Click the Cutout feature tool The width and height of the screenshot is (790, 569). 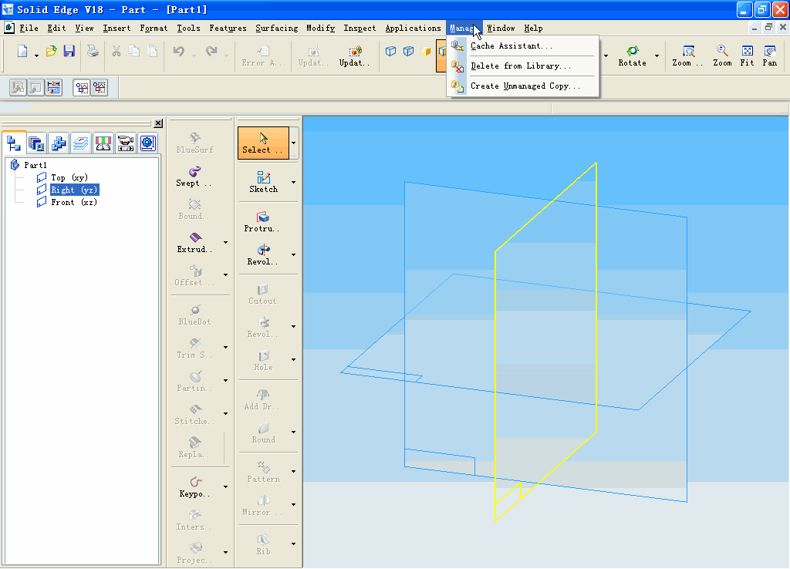click(262, 294)
